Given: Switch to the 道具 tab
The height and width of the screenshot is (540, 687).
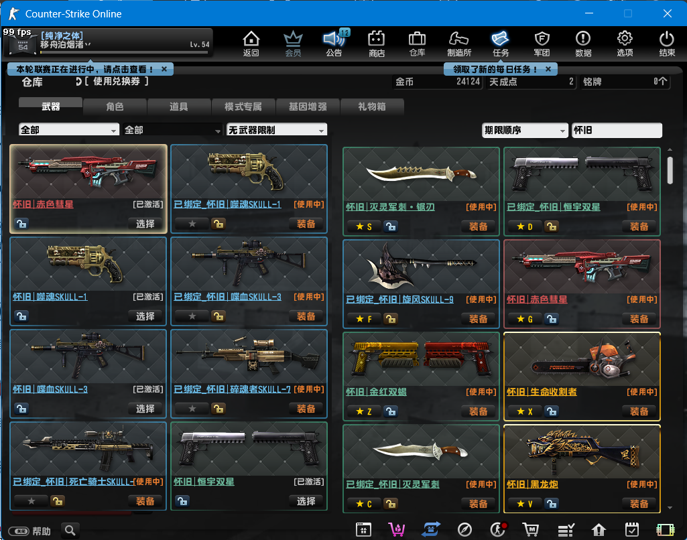Looking at the screenshot, I should click(x=179, y=107).
